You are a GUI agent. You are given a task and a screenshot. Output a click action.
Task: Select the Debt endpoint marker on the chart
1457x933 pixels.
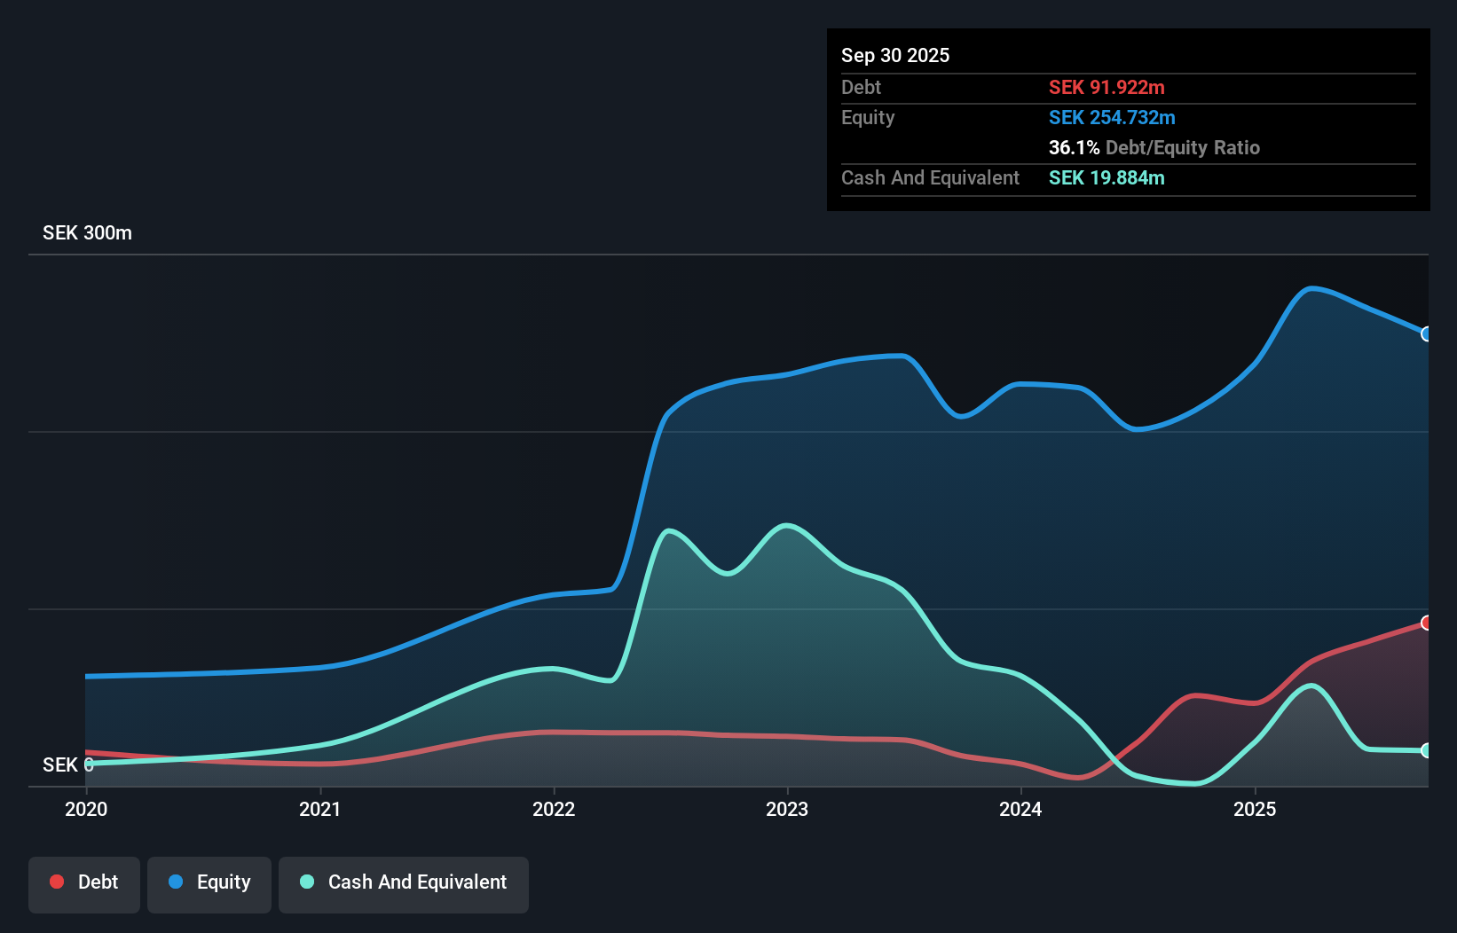(1426, 623)
